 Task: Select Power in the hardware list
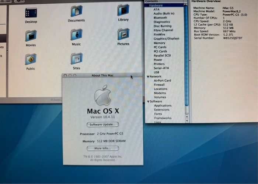click(158, 60)
